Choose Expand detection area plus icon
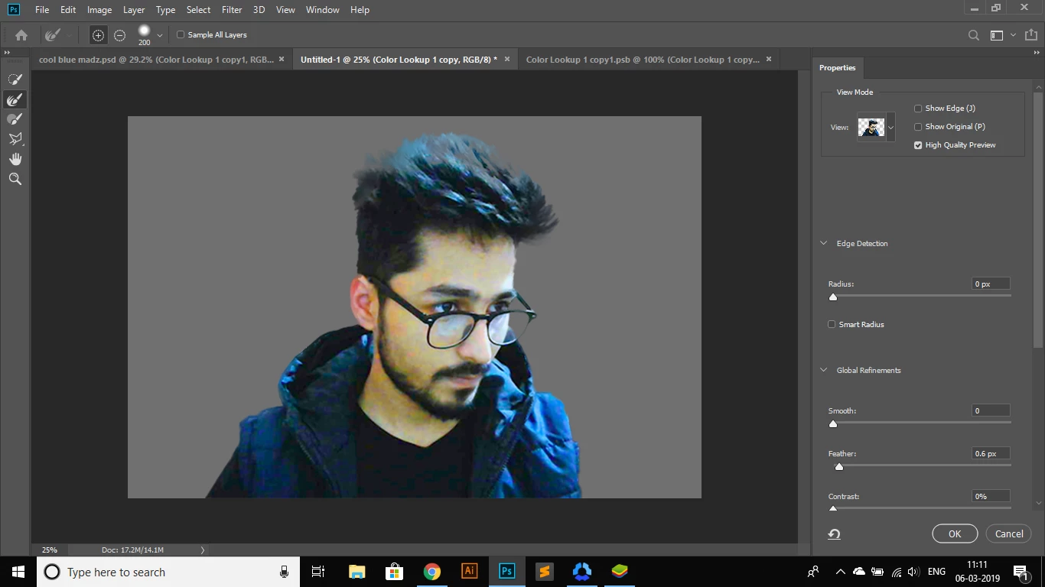This screenshot has width=1045, height=587. click(x=98, y=35)
